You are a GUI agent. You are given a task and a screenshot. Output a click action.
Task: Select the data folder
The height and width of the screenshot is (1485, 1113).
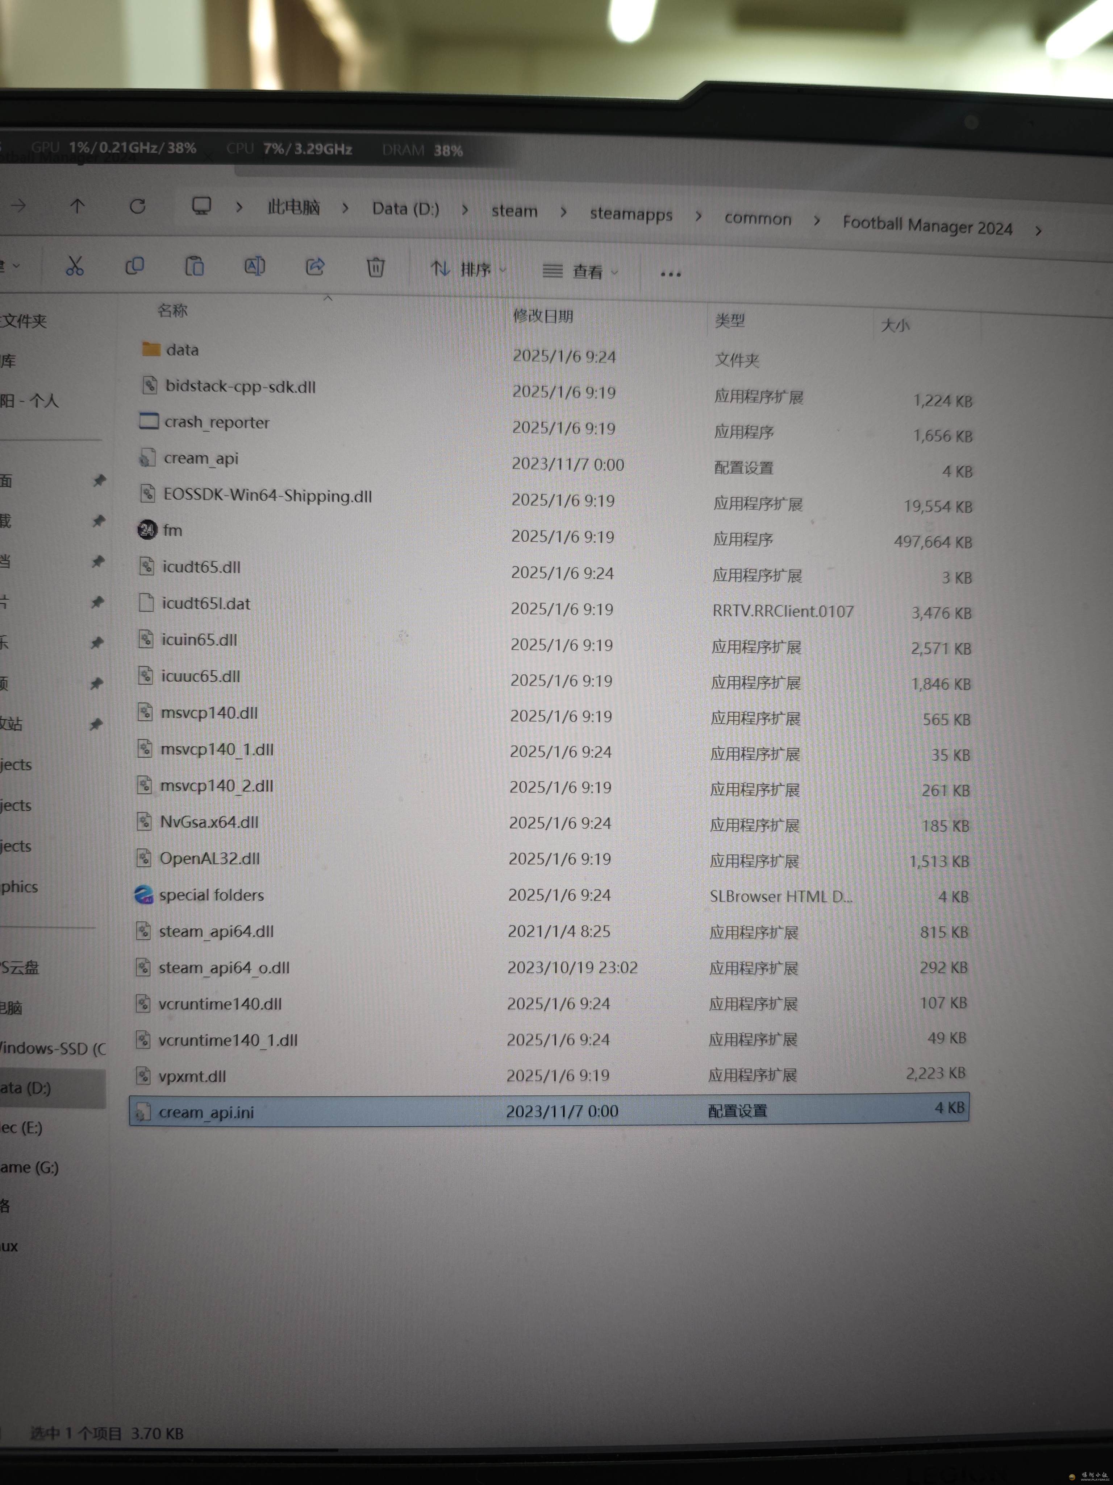pyautogui.click(x=182, y=350)
